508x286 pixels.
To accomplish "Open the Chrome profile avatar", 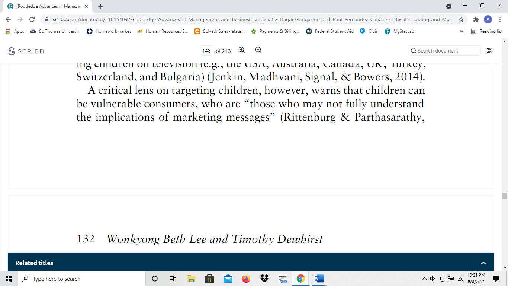I will 488,19.
